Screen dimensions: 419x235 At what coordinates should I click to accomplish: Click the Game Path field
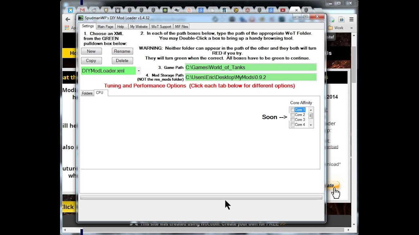click(x=251, y=68)
